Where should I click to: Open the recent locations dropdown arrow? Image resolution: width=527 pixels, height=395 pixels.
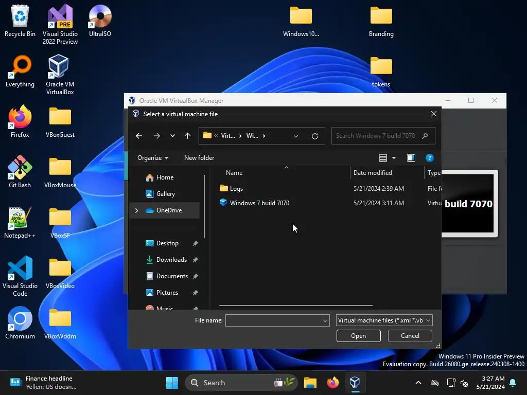172,136
